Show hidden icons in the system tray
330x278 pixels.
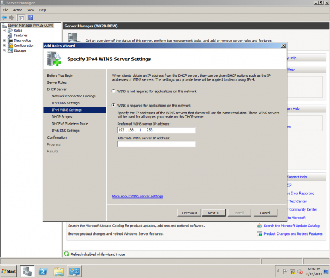[278, 271]
